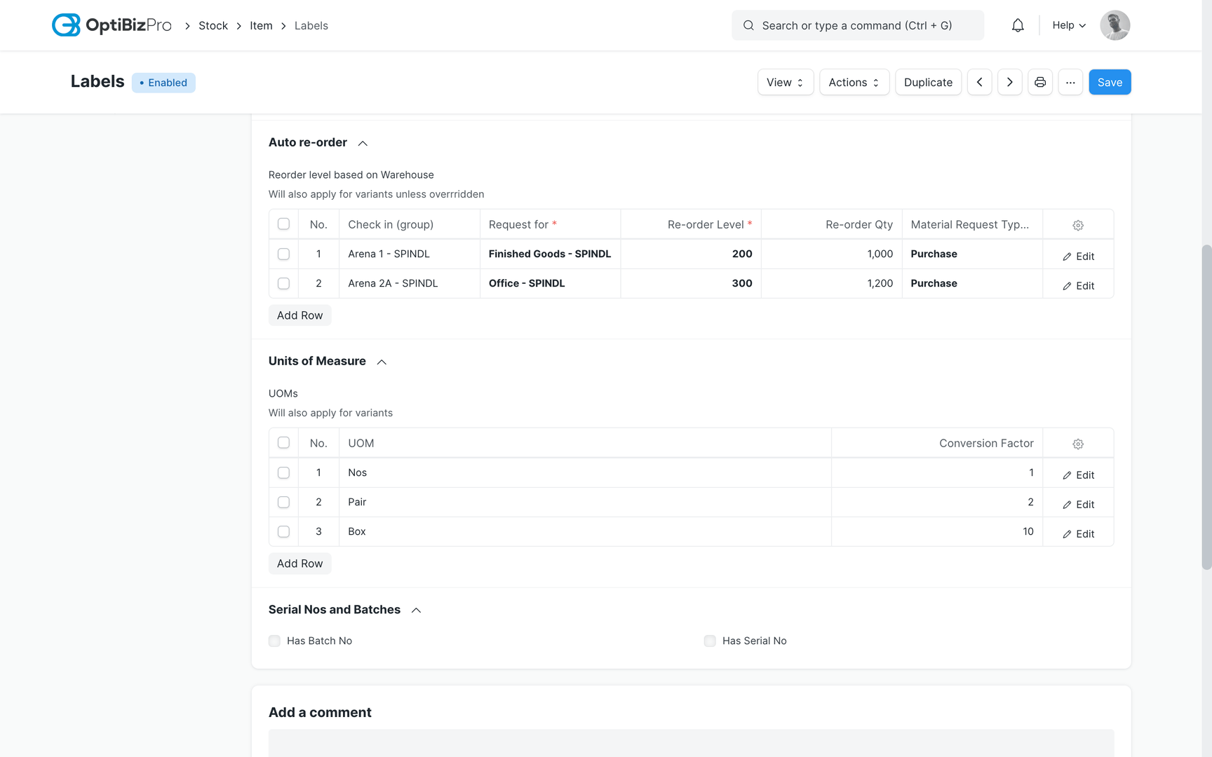Click the Save button
This screenshot has width=1212, height=757.
coord(1109,82)
